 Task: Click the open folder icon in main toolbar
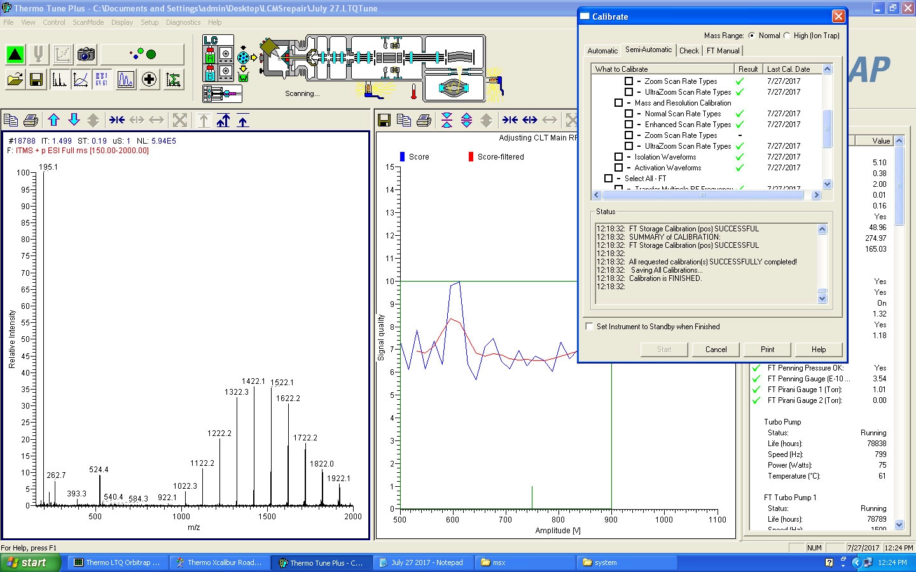coord(15,79)
